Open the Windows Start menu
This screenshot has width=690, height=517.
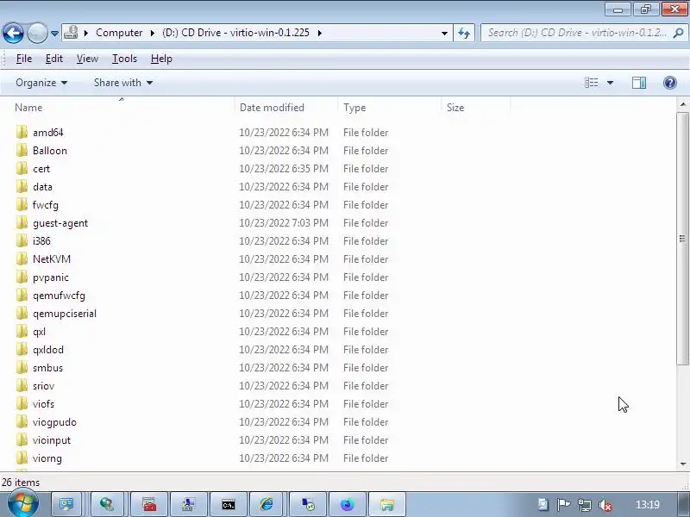coord(22,503)
